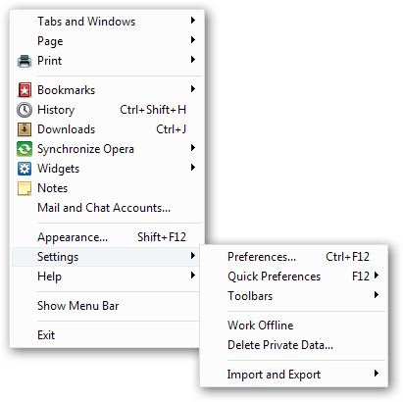Click the Downloads arrow box icon

coord(25,129)
